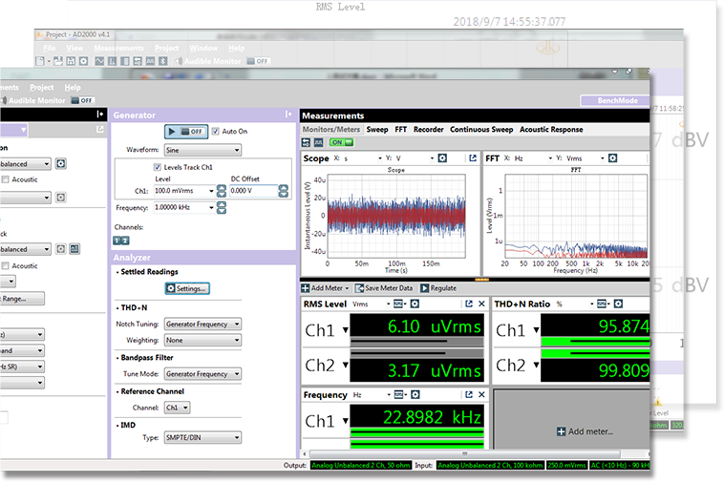Pop out the Scope graph window
Screen dimensions: 724x482
point(473,158)
